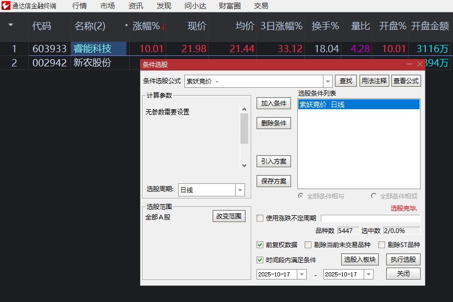This screenshot has height=302, width=453.
Task: Uncheck the 前复权数据 checkbox
Action: (x=260, y=245)
